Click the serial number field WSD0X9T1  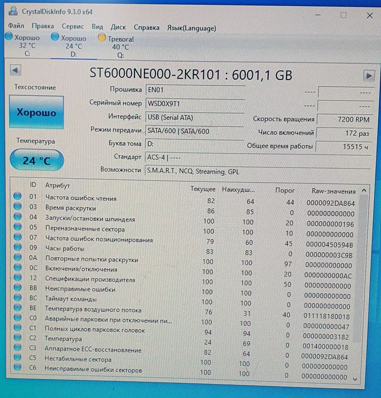click(195, 104)
